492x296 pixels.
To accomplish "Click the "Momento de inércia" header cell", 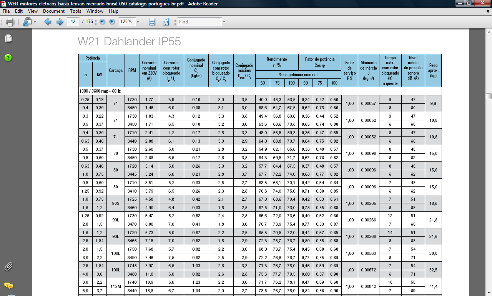I will (x=369, y=71).
